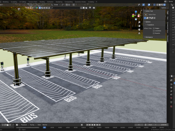Click the scene icon next to Scene name
Viewport: 175px width, 131px height.
(166, 1)
